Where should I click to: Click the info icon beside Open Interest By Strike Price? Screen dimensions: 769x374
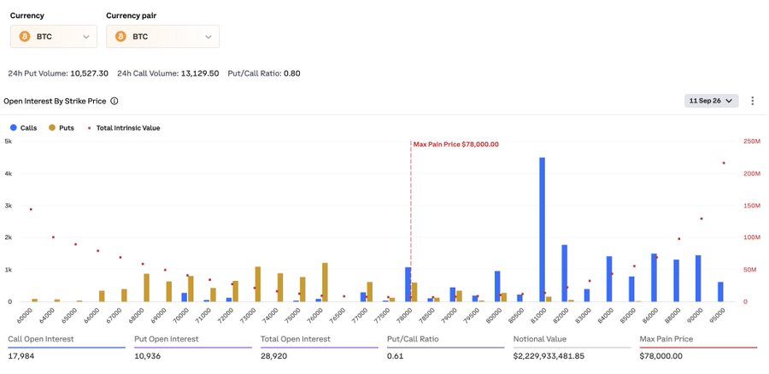pos(114,102)
